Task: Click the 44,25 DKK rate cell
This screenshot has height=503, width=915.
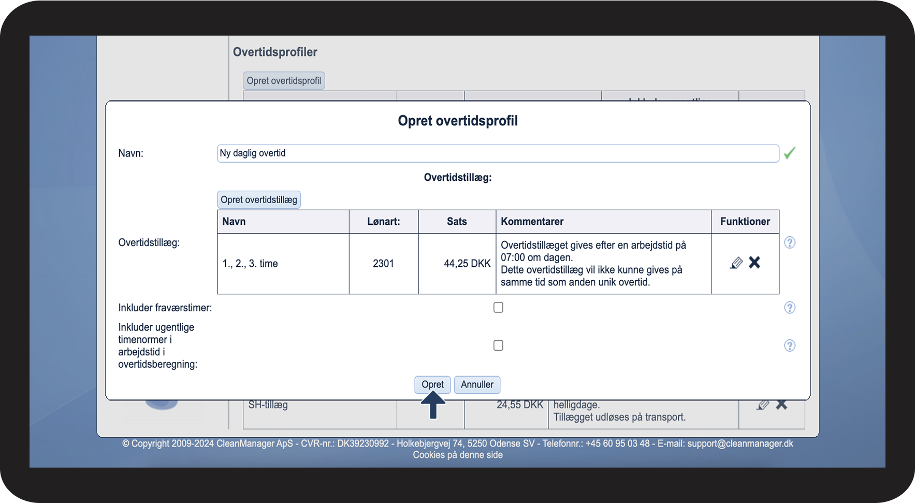Action: click(x=457, y=264)
